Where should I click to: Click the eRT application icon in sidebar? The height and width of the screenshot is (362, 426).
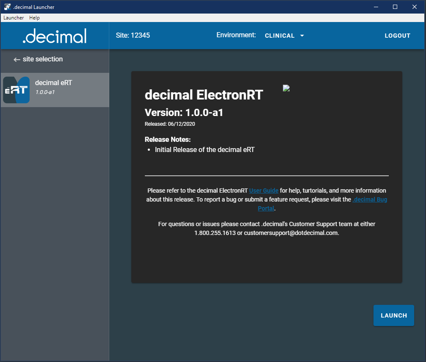point(17,90)
